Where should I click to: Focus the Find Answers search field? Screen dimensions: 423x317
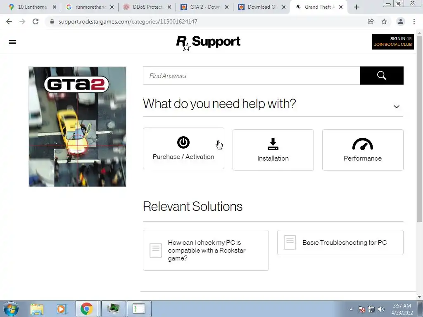[252, 76]
